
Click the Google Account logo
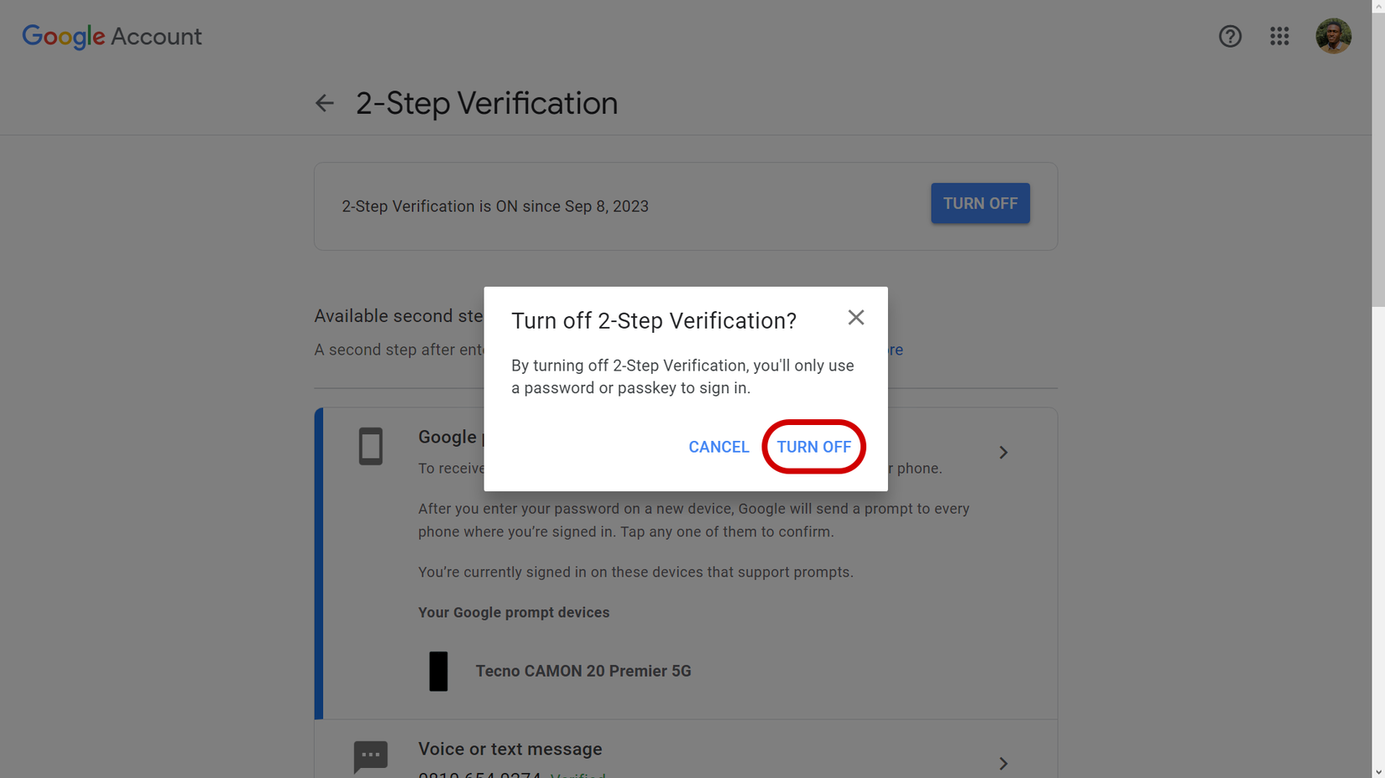(x=112, y=36)
